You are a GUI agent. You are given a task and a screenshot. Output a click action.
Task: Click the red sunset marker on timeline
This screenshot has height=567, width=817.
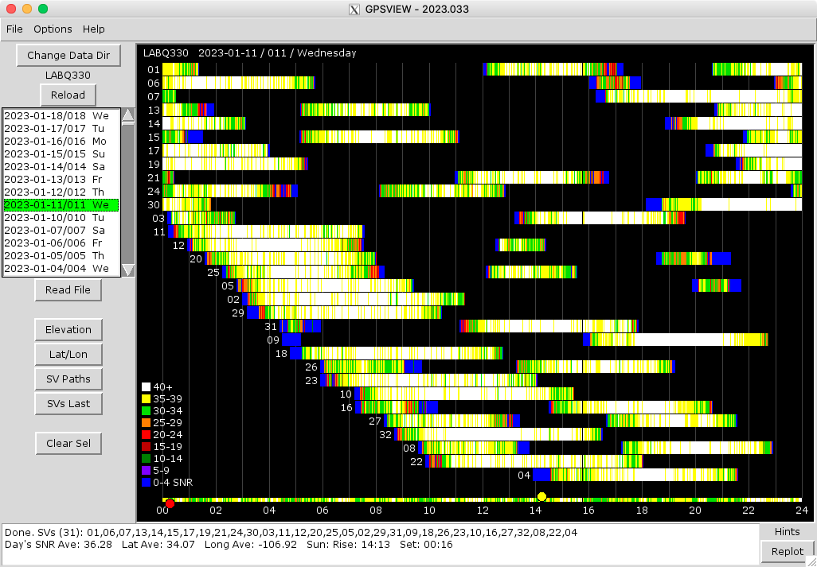[170, 503]
